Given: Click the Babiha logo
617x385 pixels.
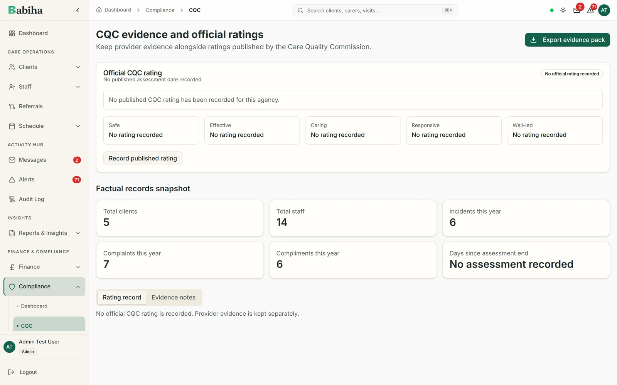Looking at the screenshot, I should 25,10.
